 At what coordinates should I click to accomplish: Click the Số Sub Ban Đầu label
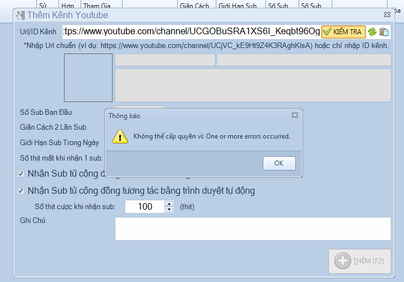pyautogui.click(x=46, y=112)
